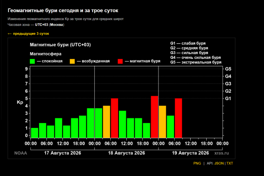Click the 'UTC+03 (Москва)' timezone text
Viewport: 264px width, 176px height.
49,25
